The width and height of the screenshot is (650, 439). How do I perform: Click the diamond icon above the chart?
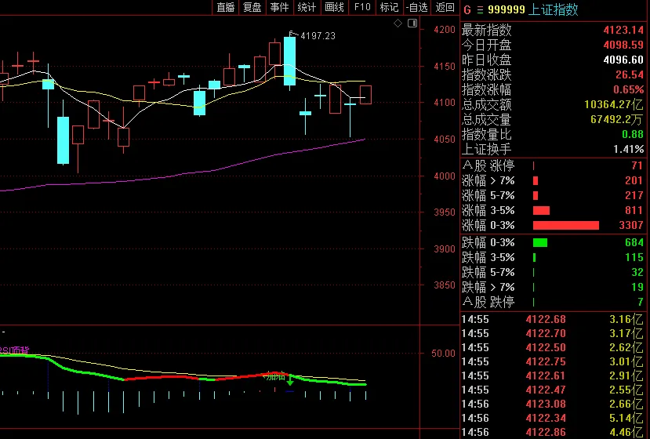[398, 24]
